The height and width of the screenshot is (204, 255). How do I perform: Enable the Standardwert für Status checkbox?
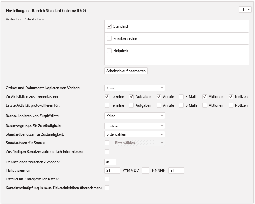(x=107, y=143)
